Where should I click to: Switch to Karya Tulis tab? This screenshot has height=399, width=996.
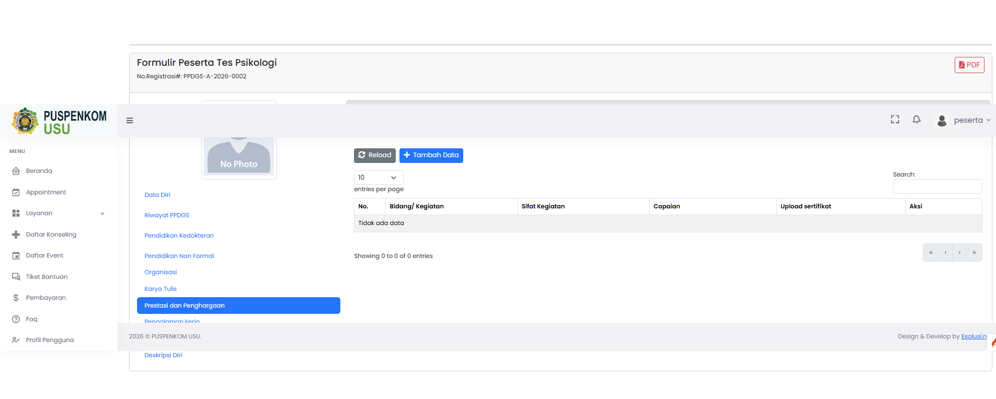[161, 289]
